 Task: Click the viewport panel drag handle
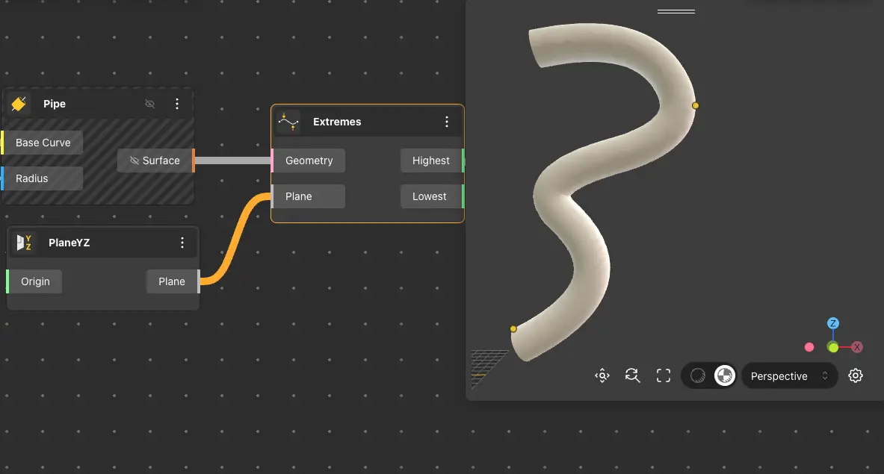[x=676, y=12]
